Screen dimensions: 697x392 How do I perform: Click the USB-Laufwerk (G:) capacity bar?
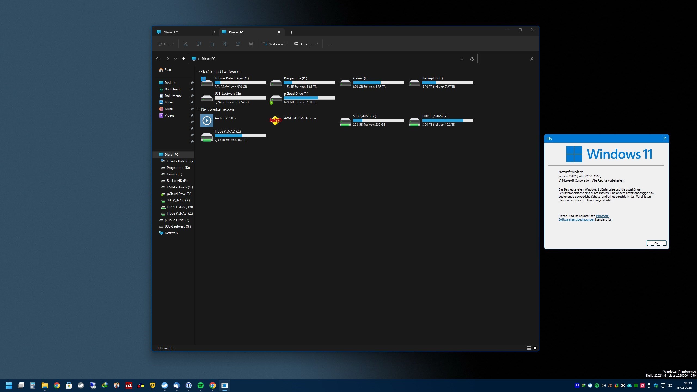[240, 98]
